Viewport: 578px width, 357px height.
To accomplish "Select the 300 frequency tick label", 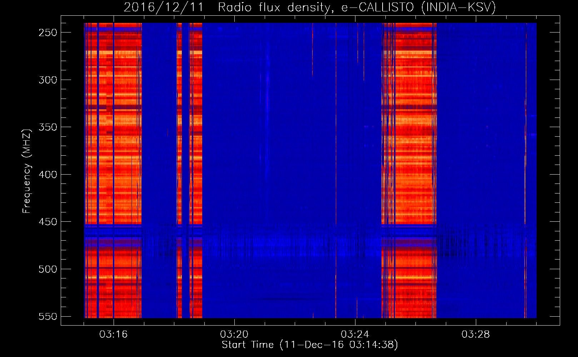I will (48, 80).
